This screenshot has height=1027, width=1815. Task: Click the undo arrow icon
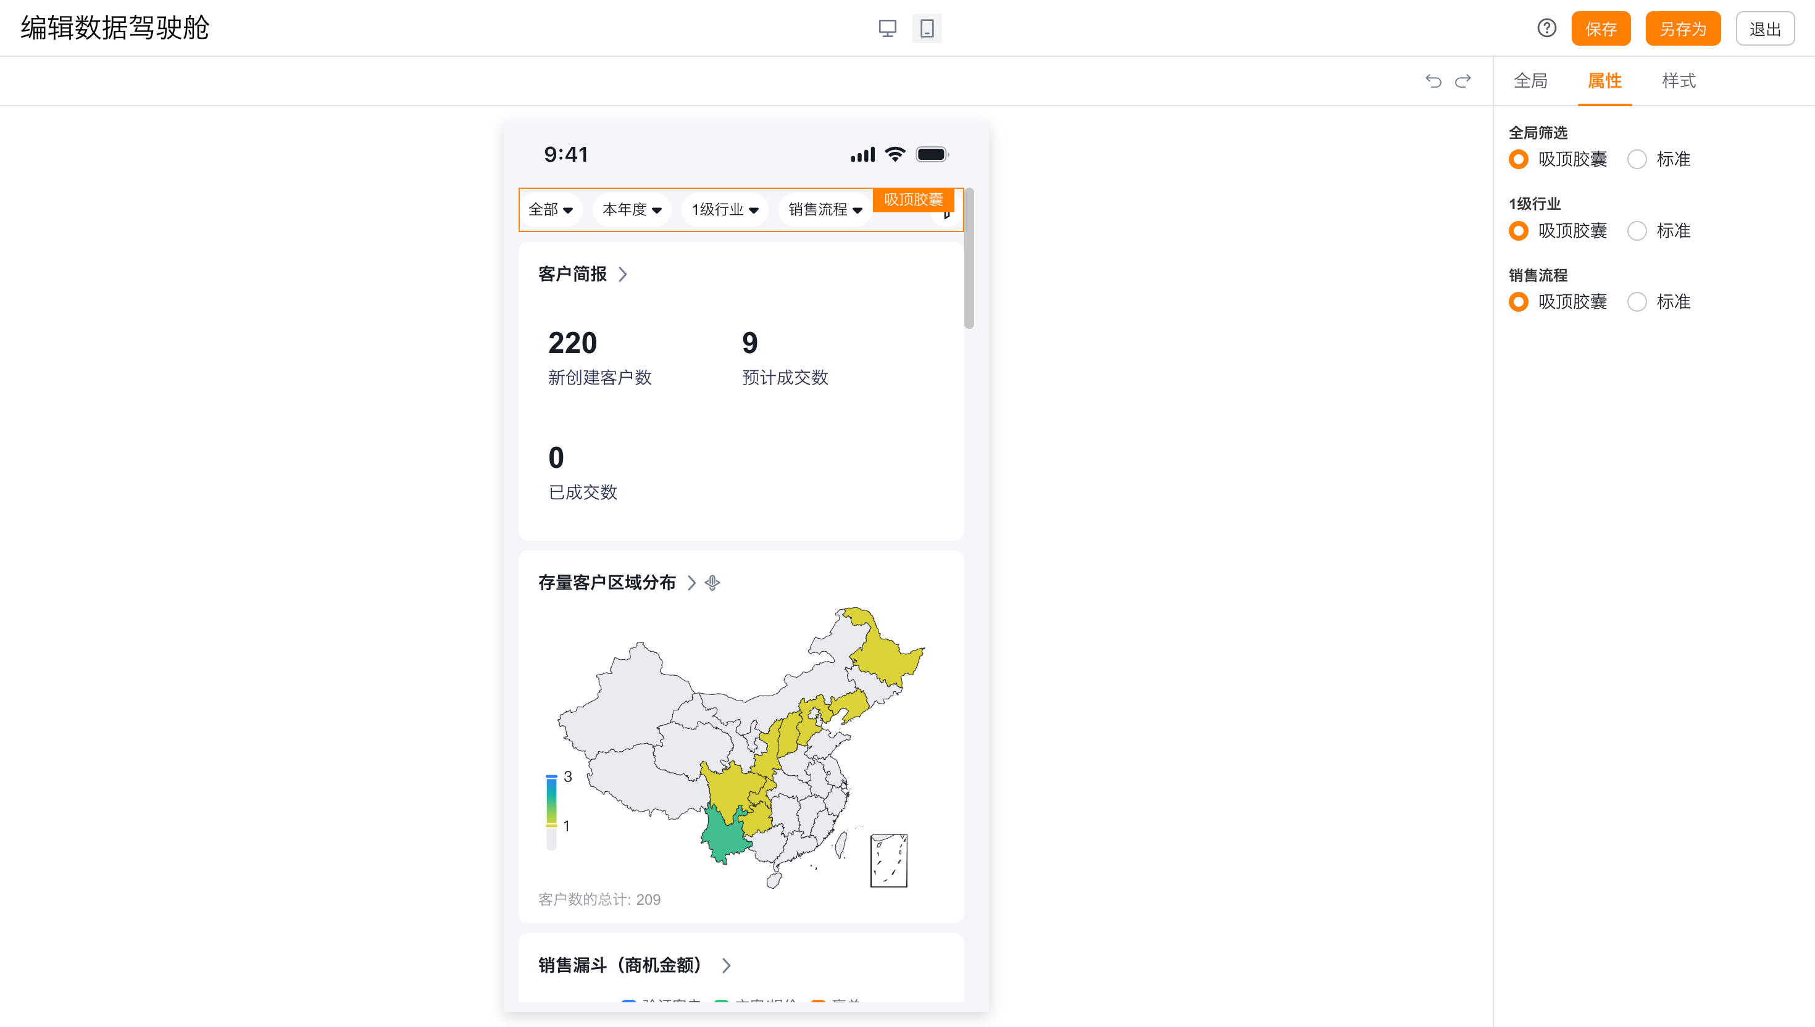[x=1433, y=81]
